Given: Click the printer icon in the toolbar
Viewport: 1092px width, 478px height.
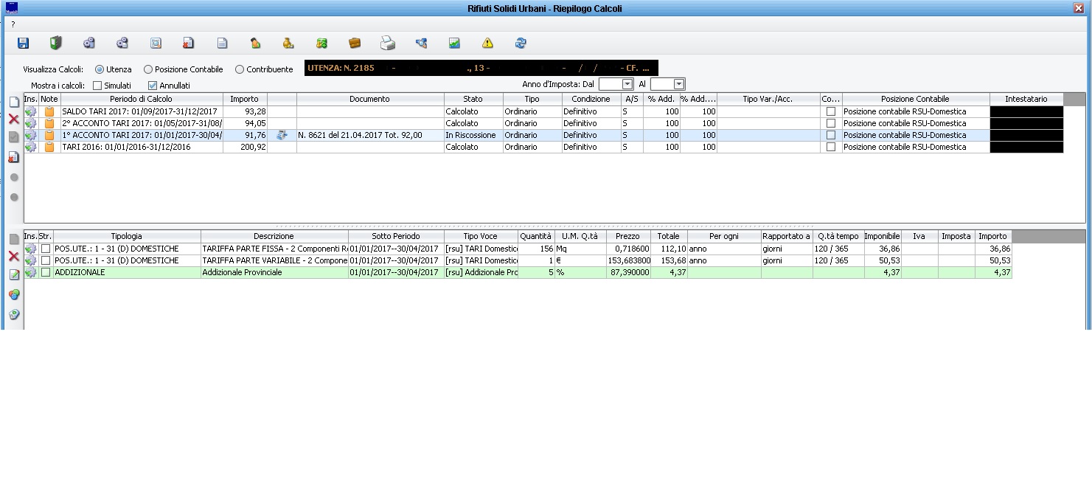Looking at the screenshot, I should (388, 44).
